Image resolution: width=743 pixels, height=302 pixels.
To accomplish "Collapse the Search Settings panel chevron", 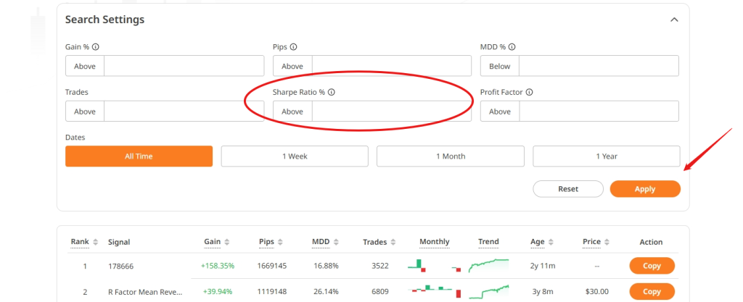I will tap(674, 20).
